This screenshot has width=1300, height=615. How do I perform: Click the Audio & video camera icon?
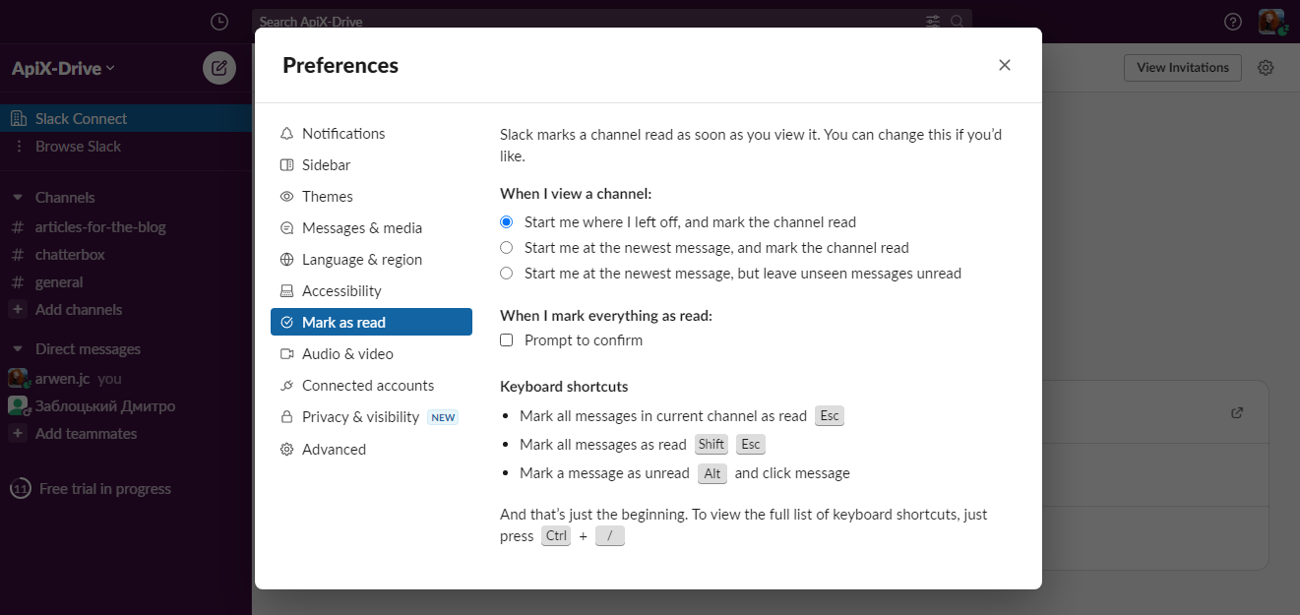point(286,353)
